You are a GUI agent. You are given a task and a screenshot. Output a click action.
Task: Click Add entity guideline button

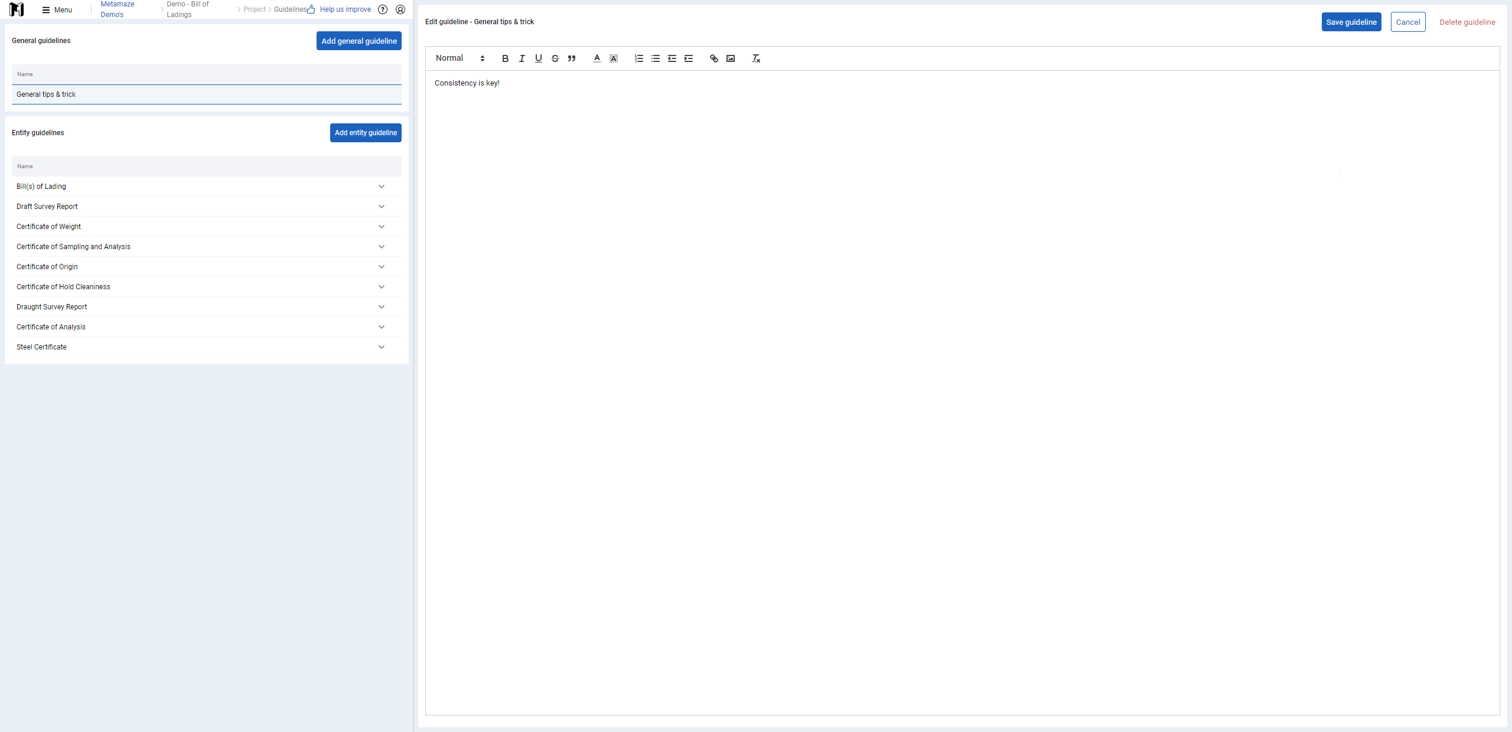coord(366,133)
